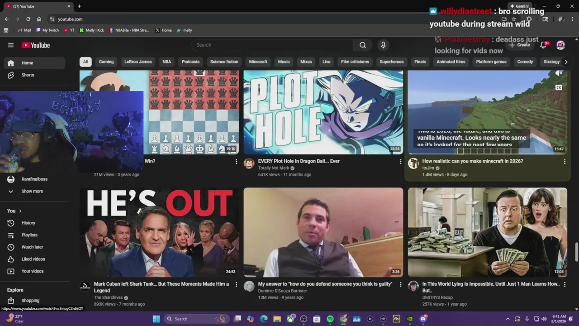This screenshot has width=579, height=326.
Task: Reload the page in browser toolbar
Action: click(28, 19)
